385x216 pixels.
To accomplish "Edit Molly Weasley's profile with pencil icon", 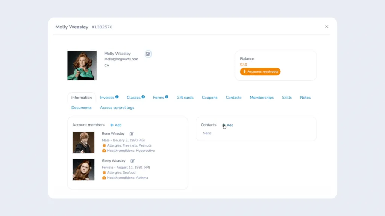I will [x=148, y=54].
